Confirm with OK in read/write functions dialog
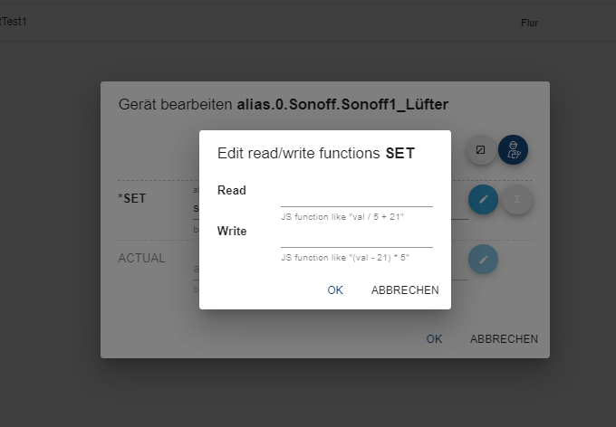Viewport: 616px width, 427px height. (335, 290)
